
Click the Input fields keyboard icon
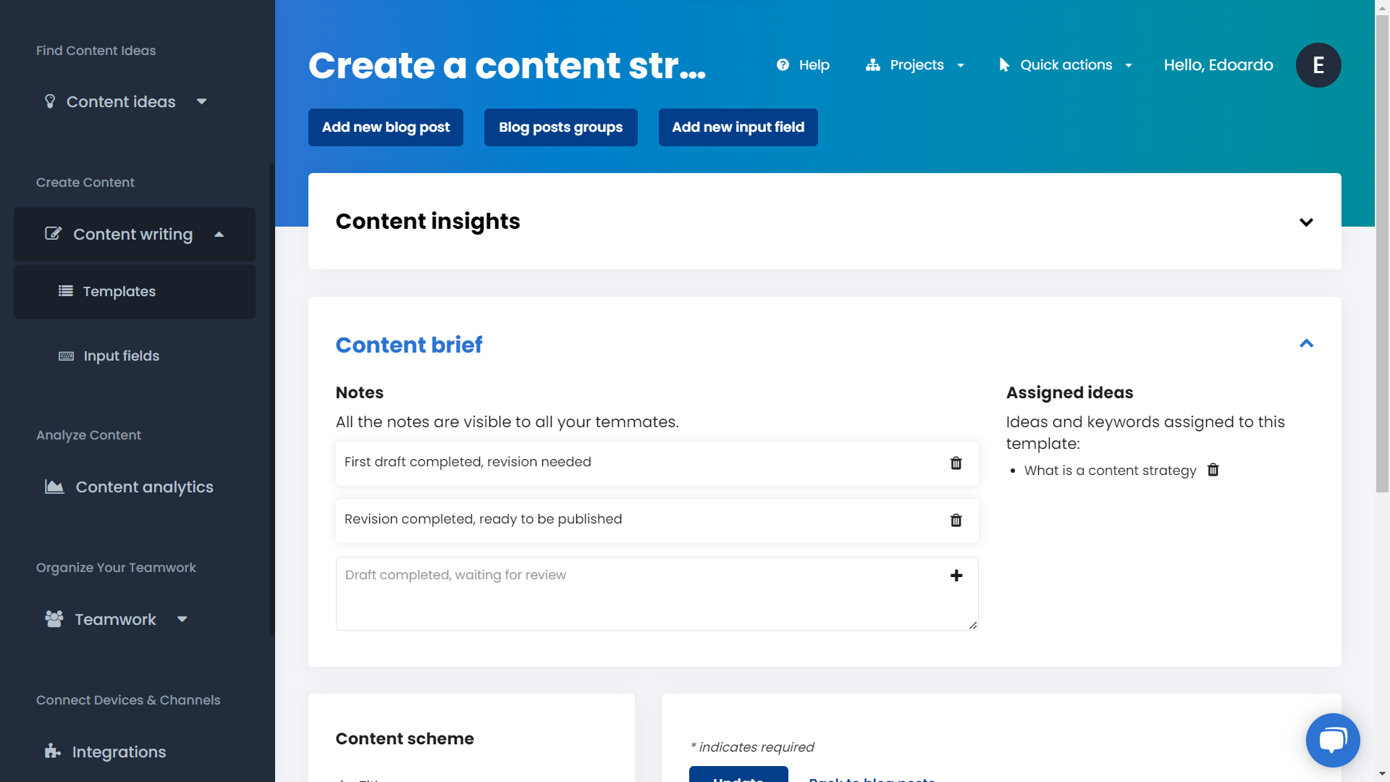[66, 356]
